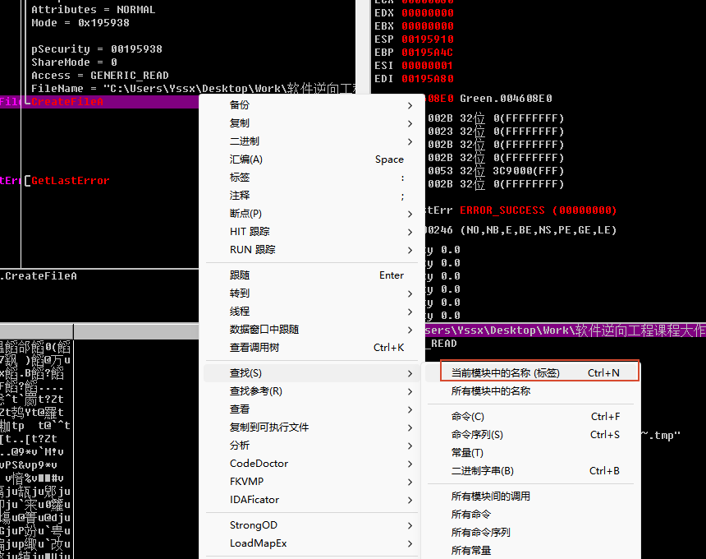The image size is (706, 559).
Task: Choose 命令序列(S) search option
Action: (531, 434)
